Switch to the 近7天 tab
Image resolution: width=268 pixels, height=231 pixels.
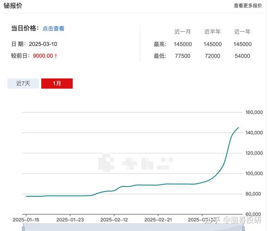(x=23, y=84)
